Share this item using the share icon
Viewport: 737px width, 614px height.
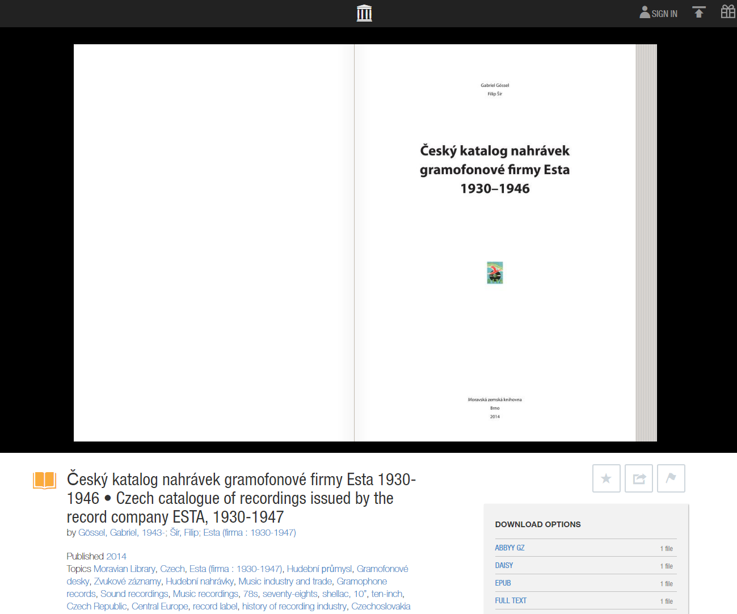click(x=639, y=478)
